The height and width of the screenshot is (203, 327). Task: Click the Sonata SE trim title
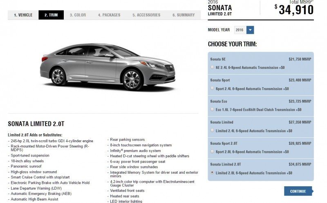(x=218, y=59)
